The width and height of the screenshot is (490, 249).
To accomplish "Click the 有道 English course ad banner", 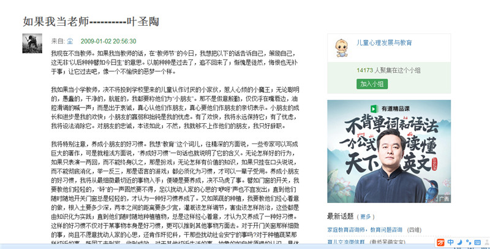I will pyautogui.click(x=389, y=151).
